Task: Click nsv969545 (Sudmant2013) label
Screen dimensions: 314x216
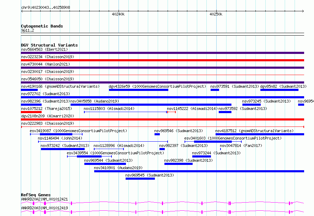Action: (150, 175)
